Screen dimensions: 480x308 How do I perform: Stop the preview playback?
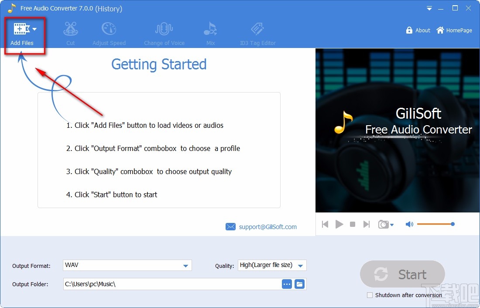352,224
